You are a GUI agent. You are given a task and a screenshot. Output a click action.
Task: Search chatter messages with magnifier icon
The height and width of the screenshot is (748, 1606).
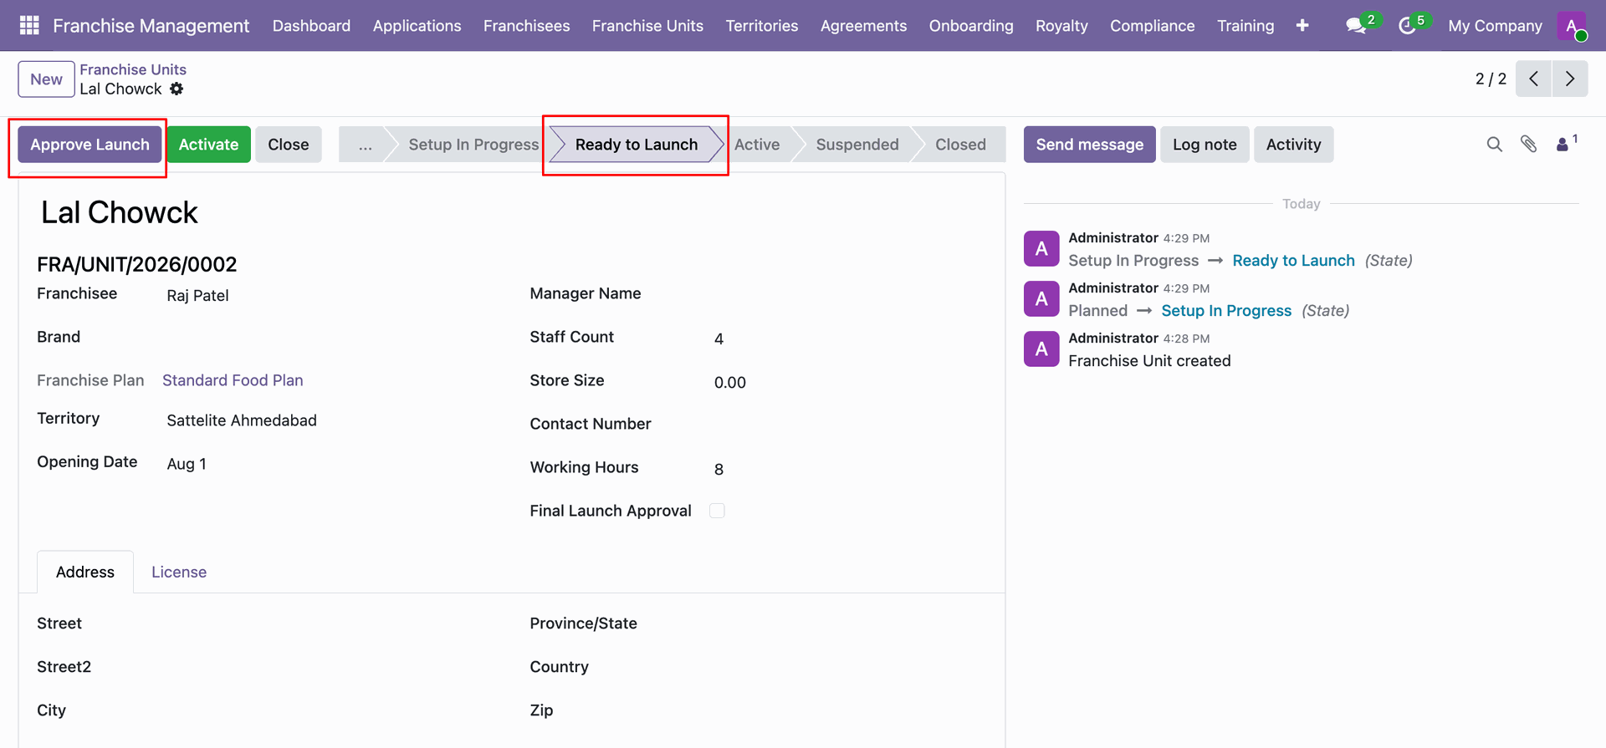coord(1495,145)
